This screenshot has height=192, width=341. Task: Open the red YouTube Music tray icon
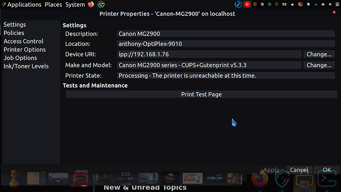click(x=247, y=4)
